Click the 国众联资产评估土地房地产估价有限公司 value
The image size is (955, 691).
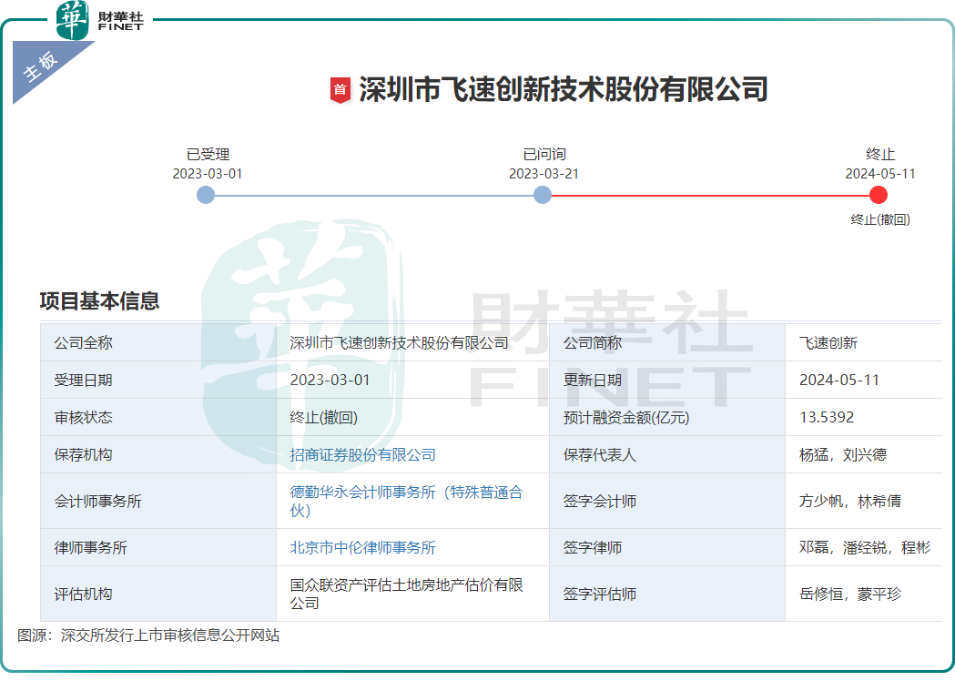coord(406,594)
